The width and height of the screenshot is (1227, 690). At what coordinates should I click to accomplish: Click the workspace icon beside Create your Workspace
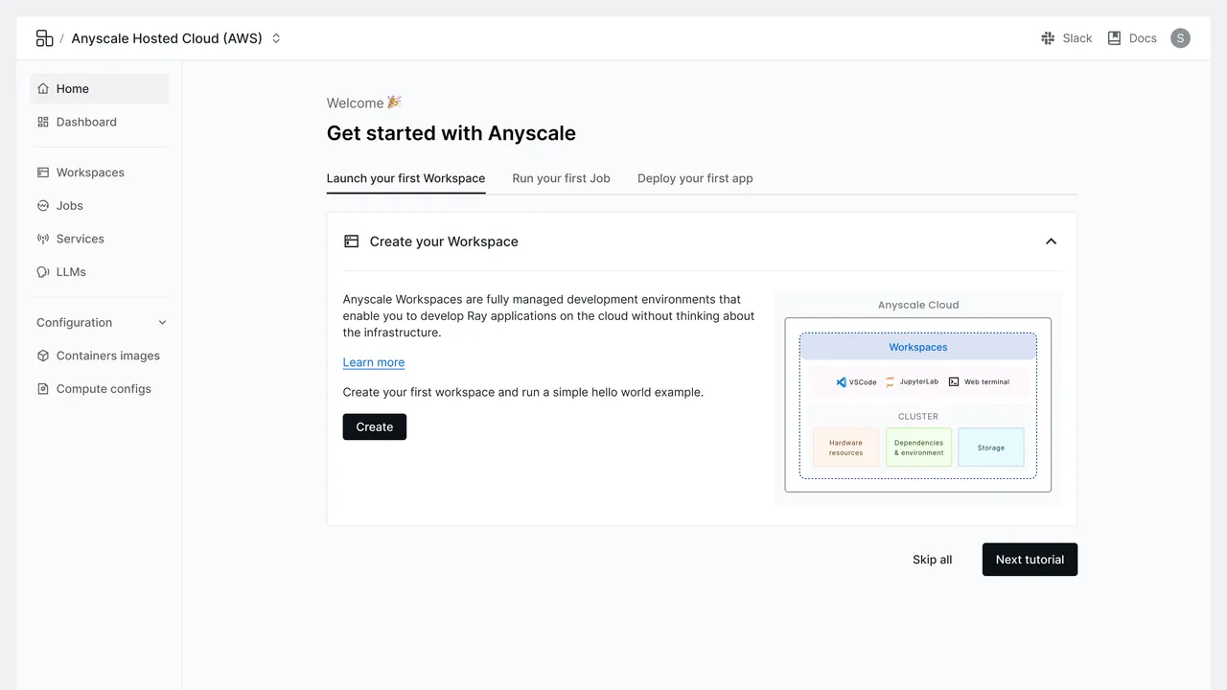(351, 241)
